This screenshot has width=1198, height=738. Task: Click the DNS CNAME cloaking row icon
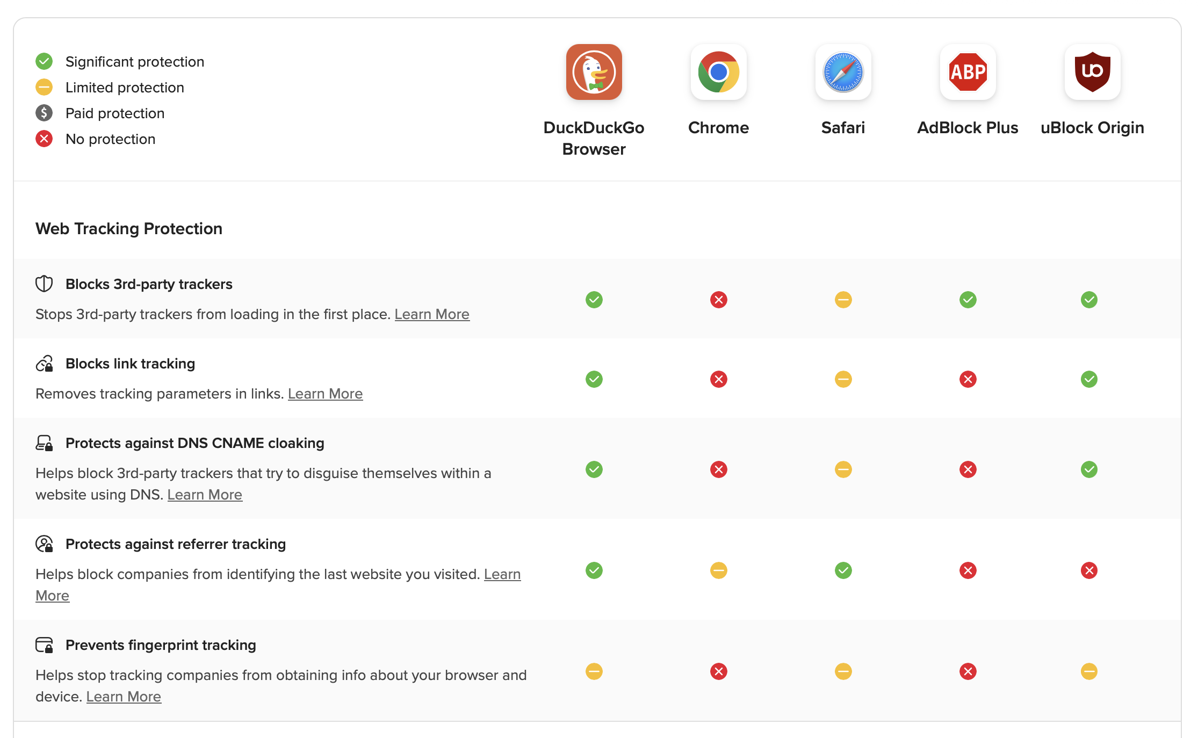click(44, 443)
